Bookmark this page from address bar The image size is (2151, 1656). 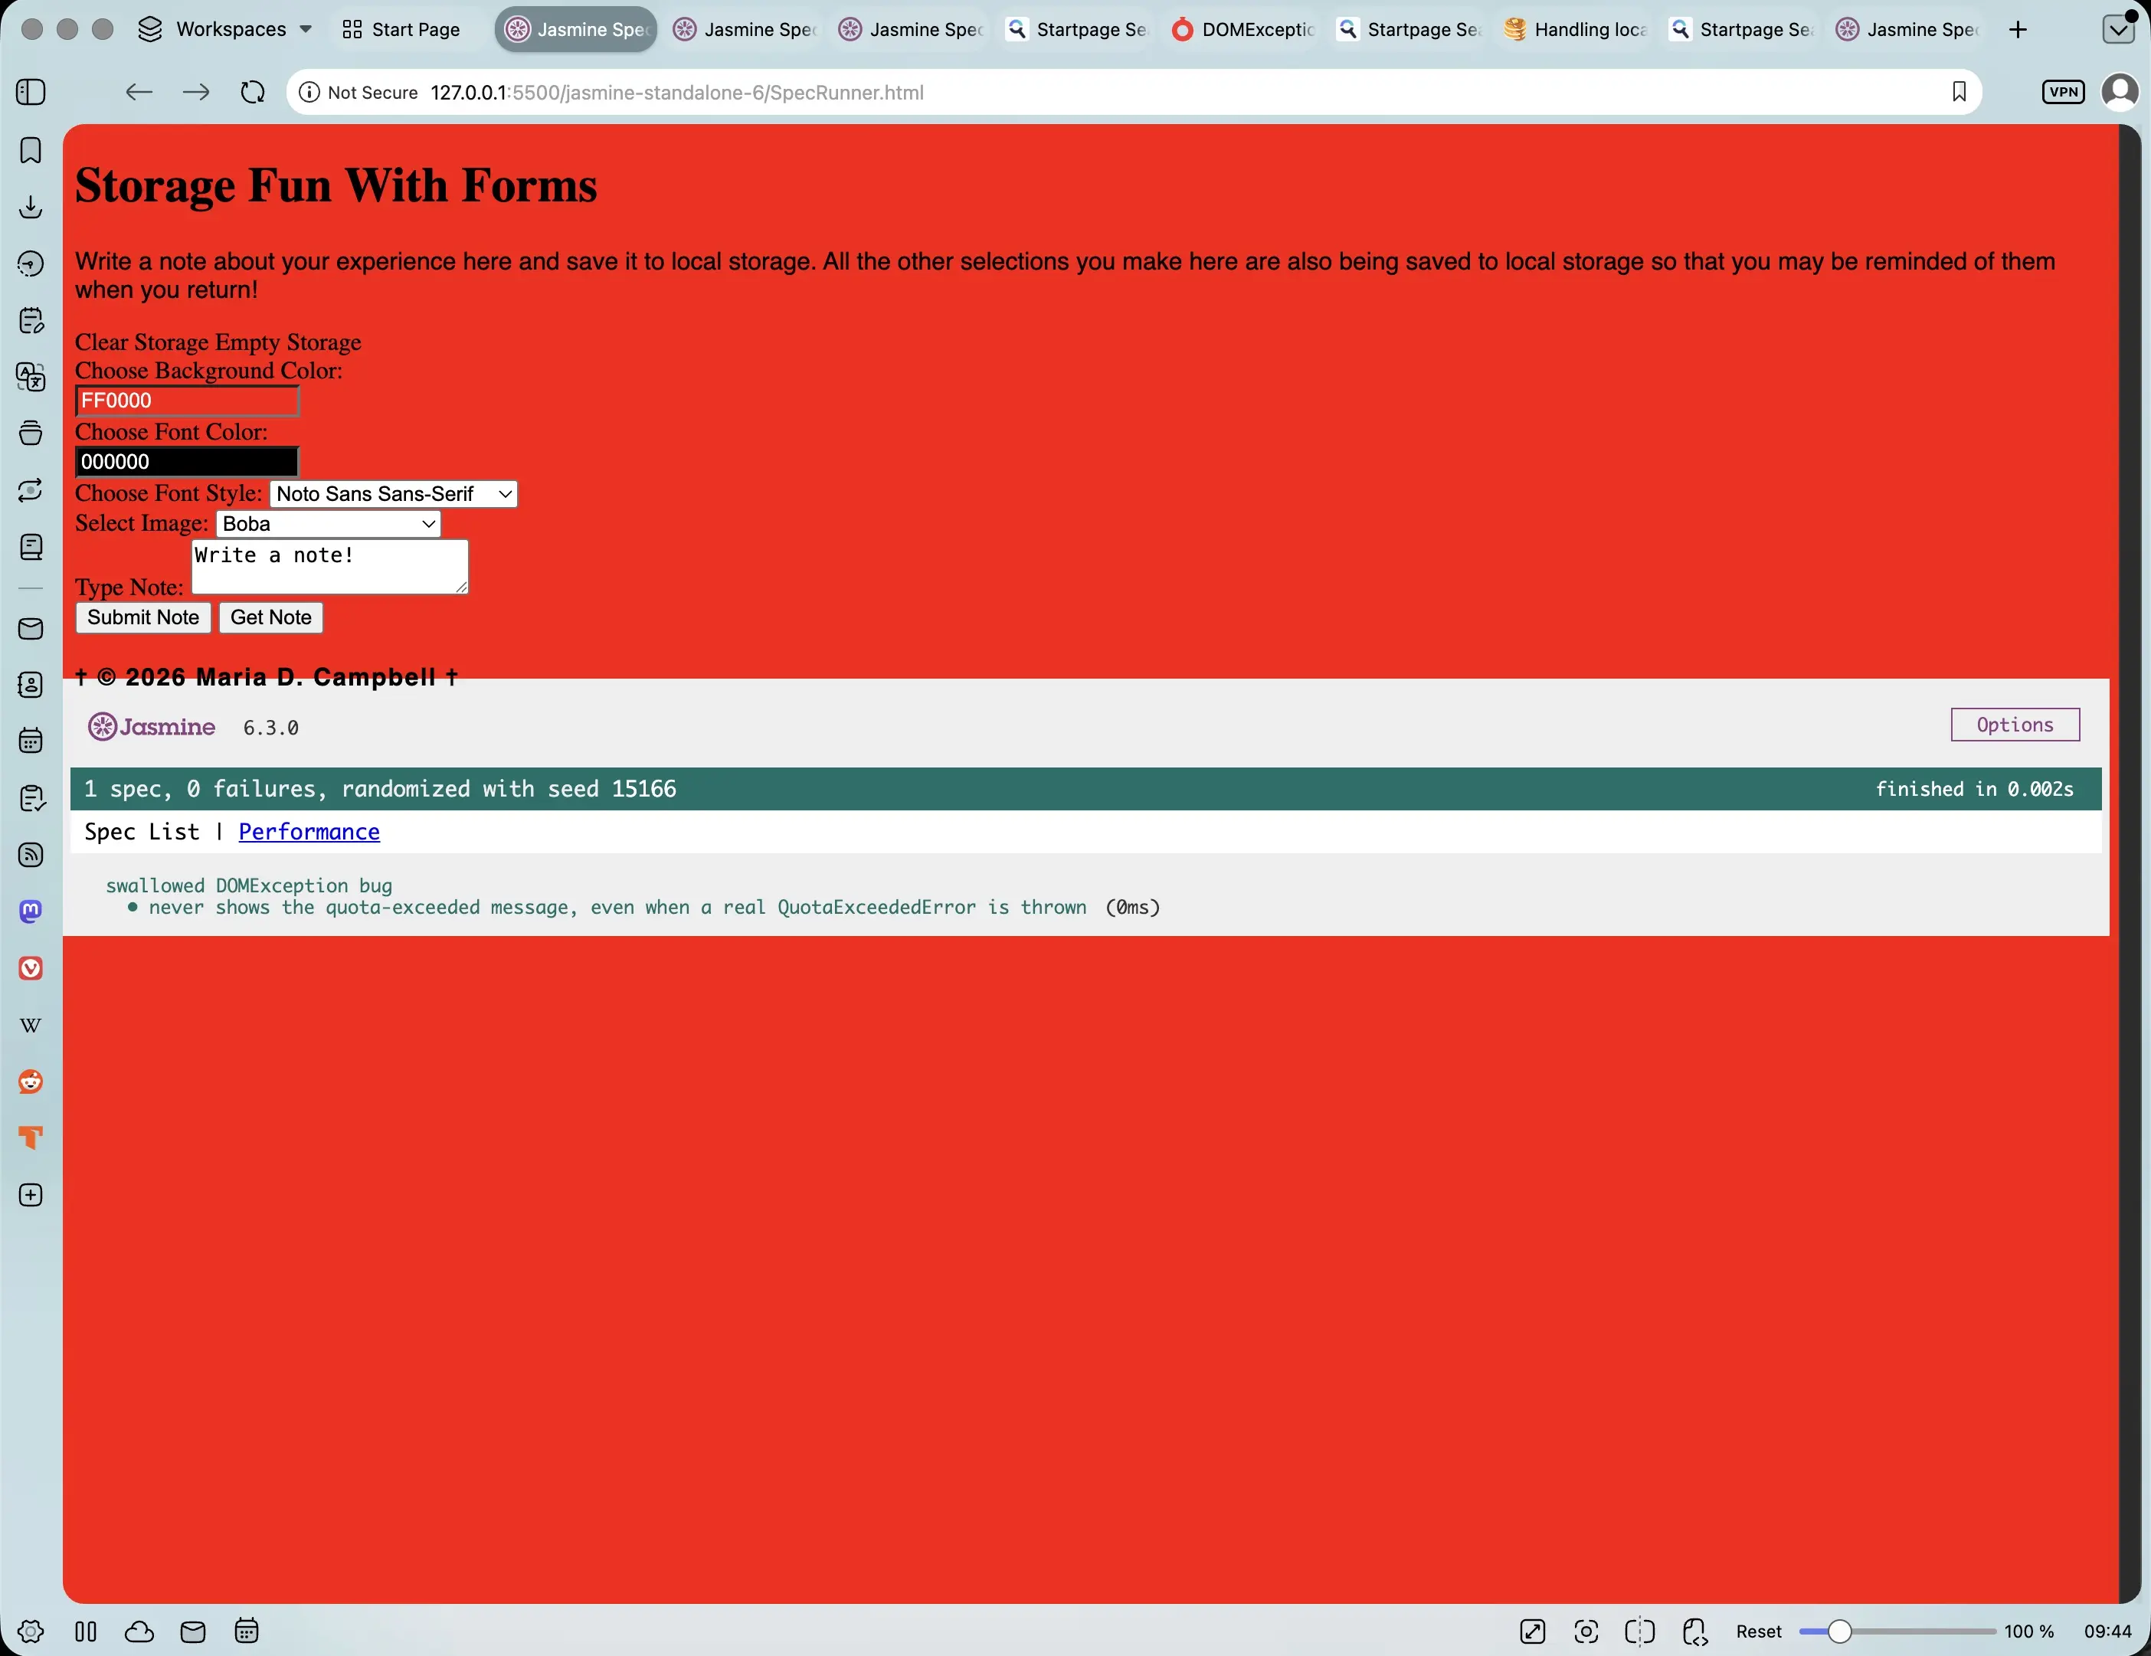pos(1959,92)
